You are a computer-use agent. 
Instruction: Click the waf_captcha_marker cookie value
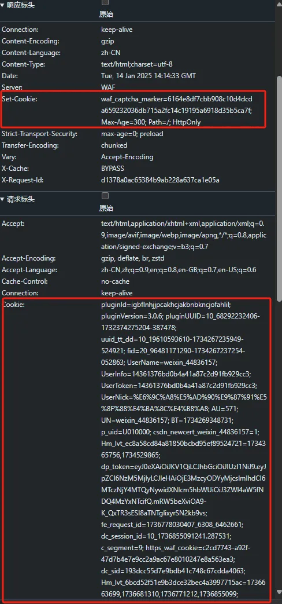177,111
